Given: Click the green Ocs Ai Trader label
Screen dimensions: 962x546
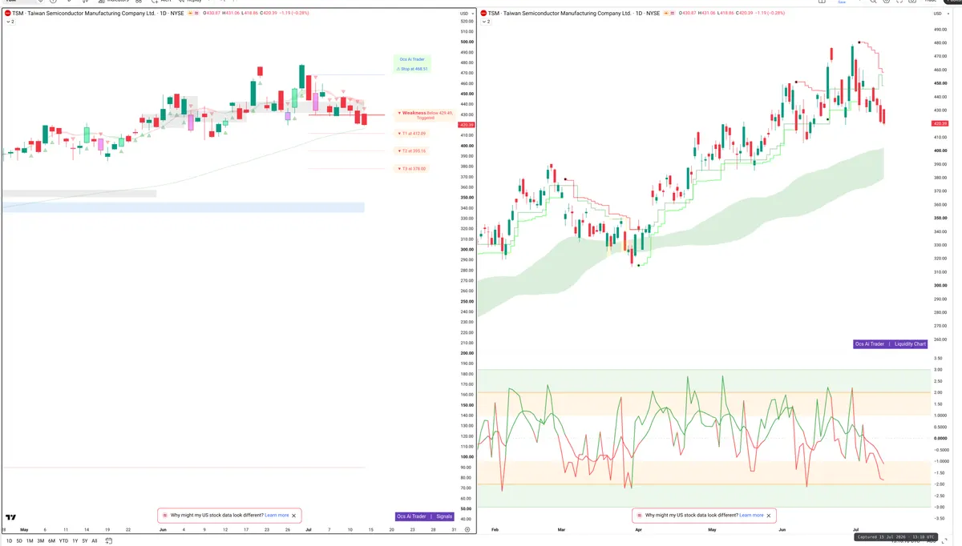Looking at the screenshot, I should (412, 59).
